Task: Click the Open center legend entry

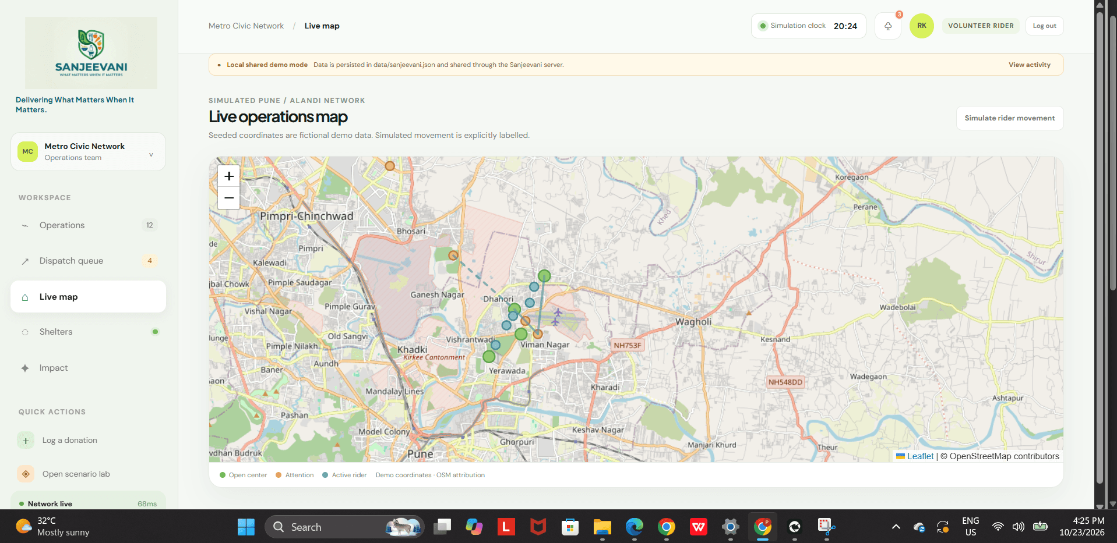Action: pyautogui.click(x=243, y=475)
